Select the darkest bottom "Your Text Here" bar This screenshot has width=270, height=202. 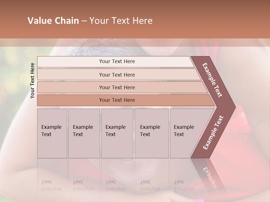pyautogui.click(x=117, y=100)
